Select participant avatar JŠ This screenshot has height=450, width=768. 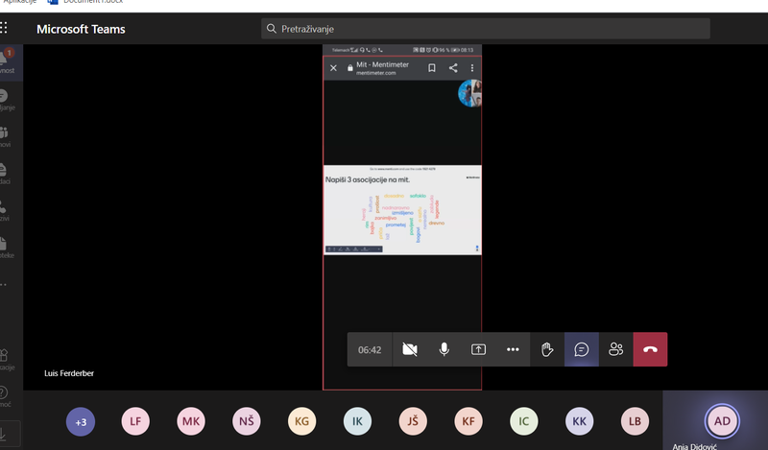[413, 421]
